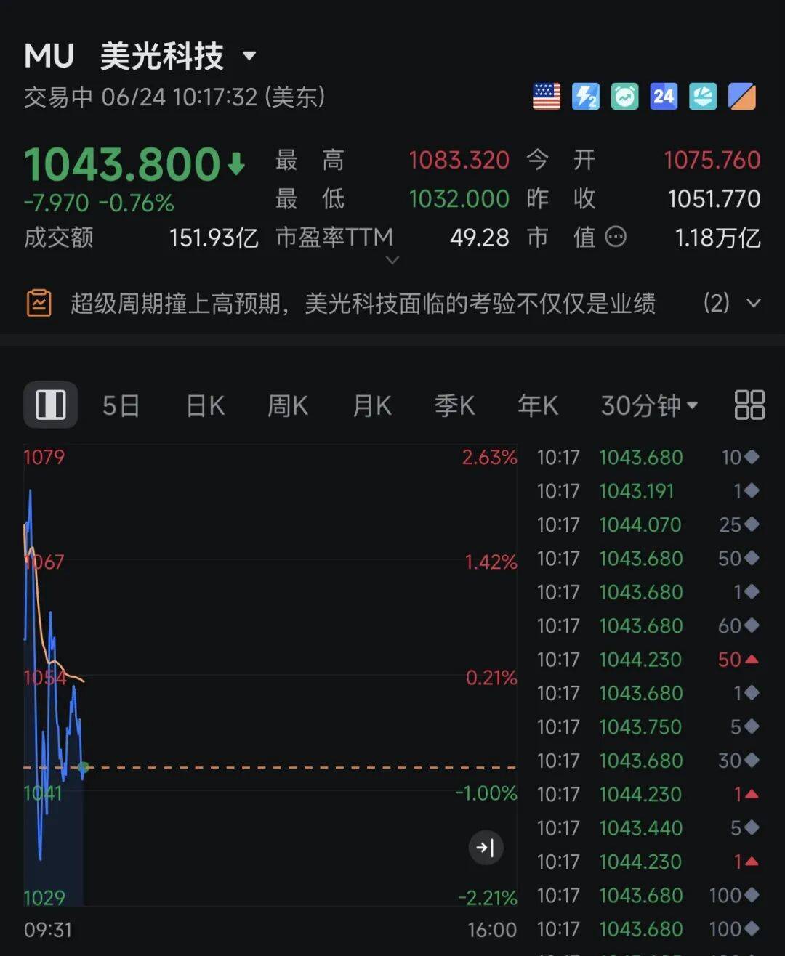Tap the 成交额 value 151.93亿
Screen dimensions: 785x956
pos(214,238)
